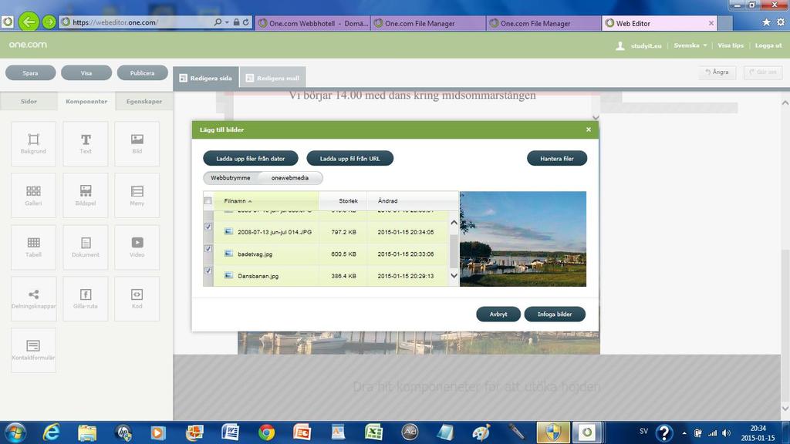Open Microsoft Word from the taskbar
790x444 pixels.
(x=230, y=432)
